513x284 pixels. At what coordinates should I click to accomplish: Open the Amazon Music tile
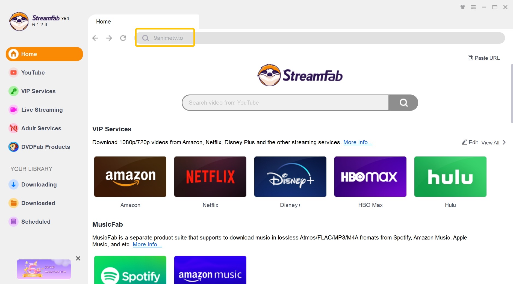coord(210,270)
